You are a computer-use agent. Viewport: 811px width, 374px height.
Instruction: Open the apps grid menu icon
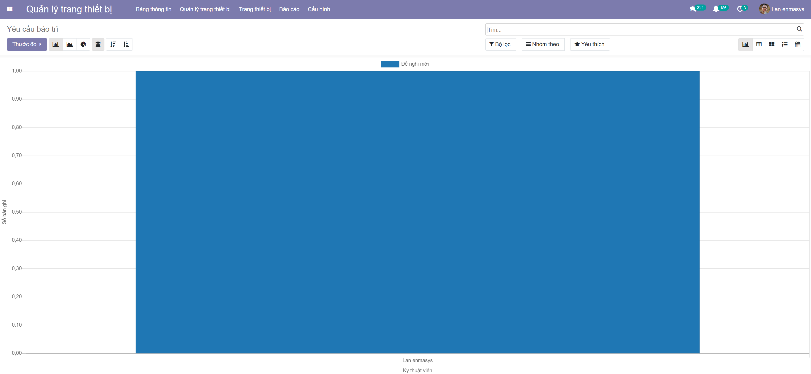tap(10, 9)
